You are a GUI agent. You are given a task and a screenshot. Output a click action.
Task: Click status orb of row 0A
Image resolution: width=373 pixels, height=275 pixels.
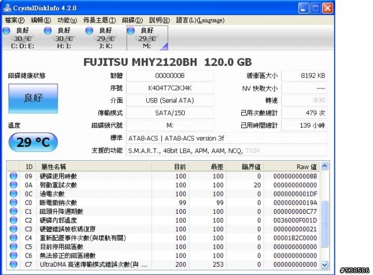pos(13,185)
